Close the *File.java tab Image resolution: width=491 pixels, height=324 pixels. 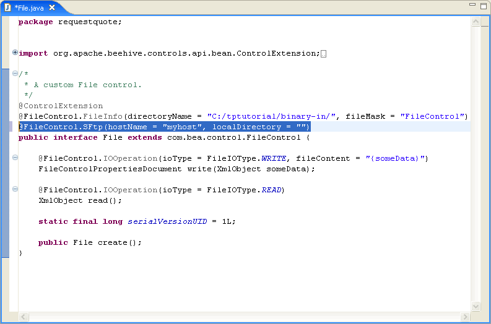(x=52, y=7)
